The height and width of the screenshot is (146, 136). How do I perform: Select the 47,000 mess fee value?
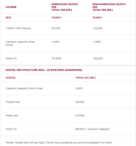tap(80, 116)
